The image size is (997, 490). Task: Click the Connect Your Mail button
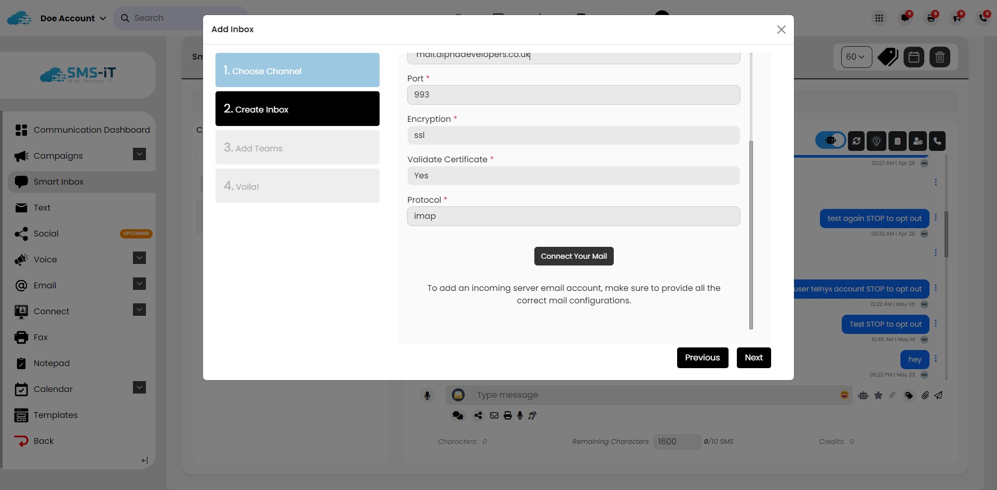(574, 256)
